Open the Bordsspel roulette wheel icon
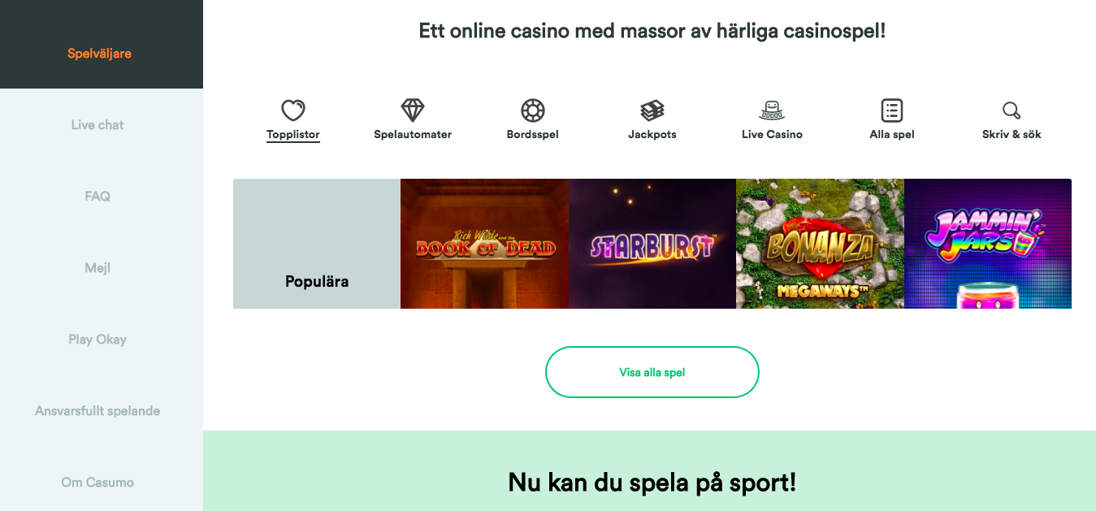This screenshot has width=1096, height=511. click(533, 110)
